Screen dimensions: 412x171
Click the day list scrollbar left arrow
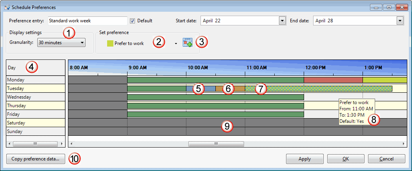[x=9, y=144]
